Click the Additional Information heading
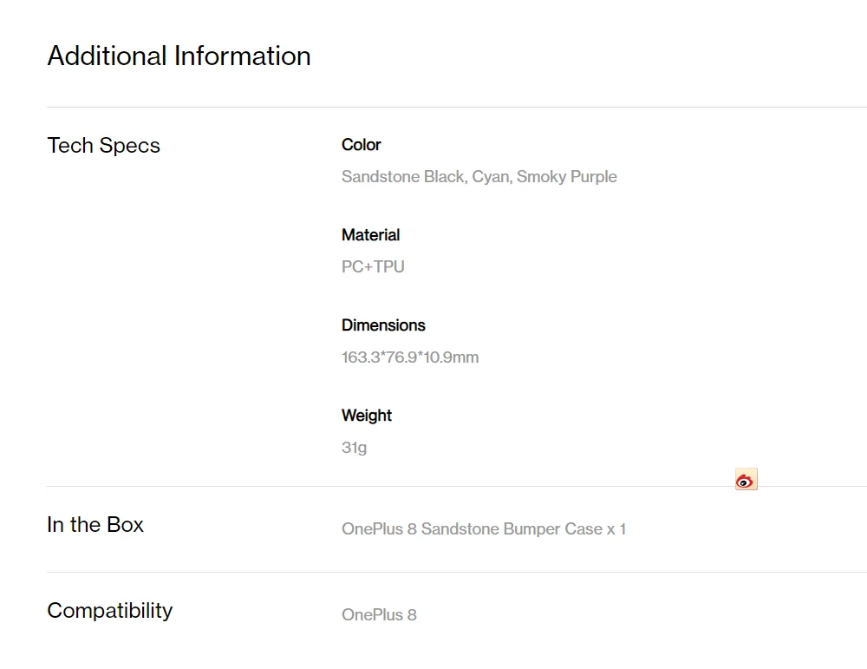The height and width of the screenshot is (669, 867). point(179,56)
